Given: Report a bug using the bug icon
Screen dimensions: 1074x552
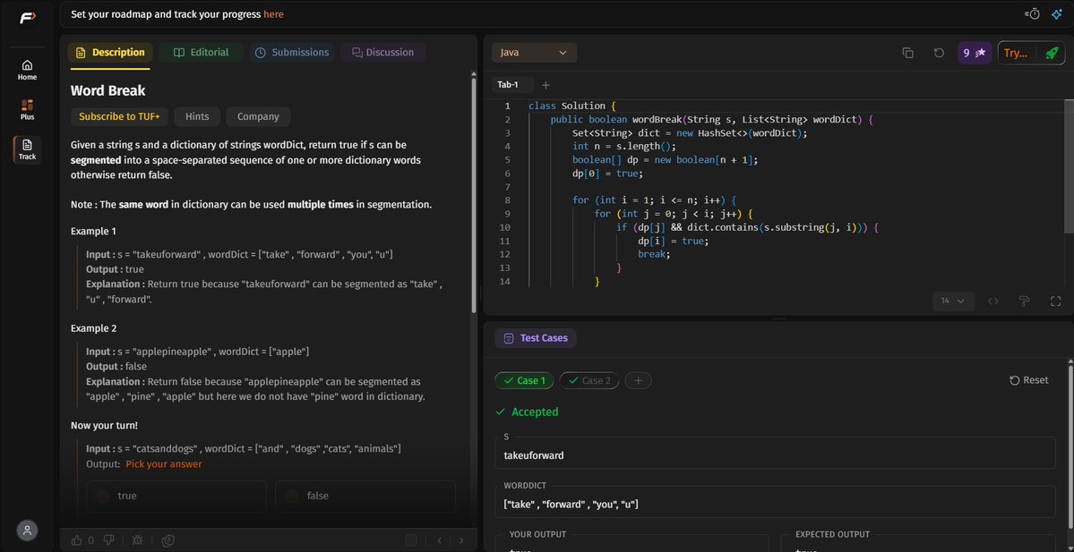Looking at the screenshot, I should click(137, 540).
